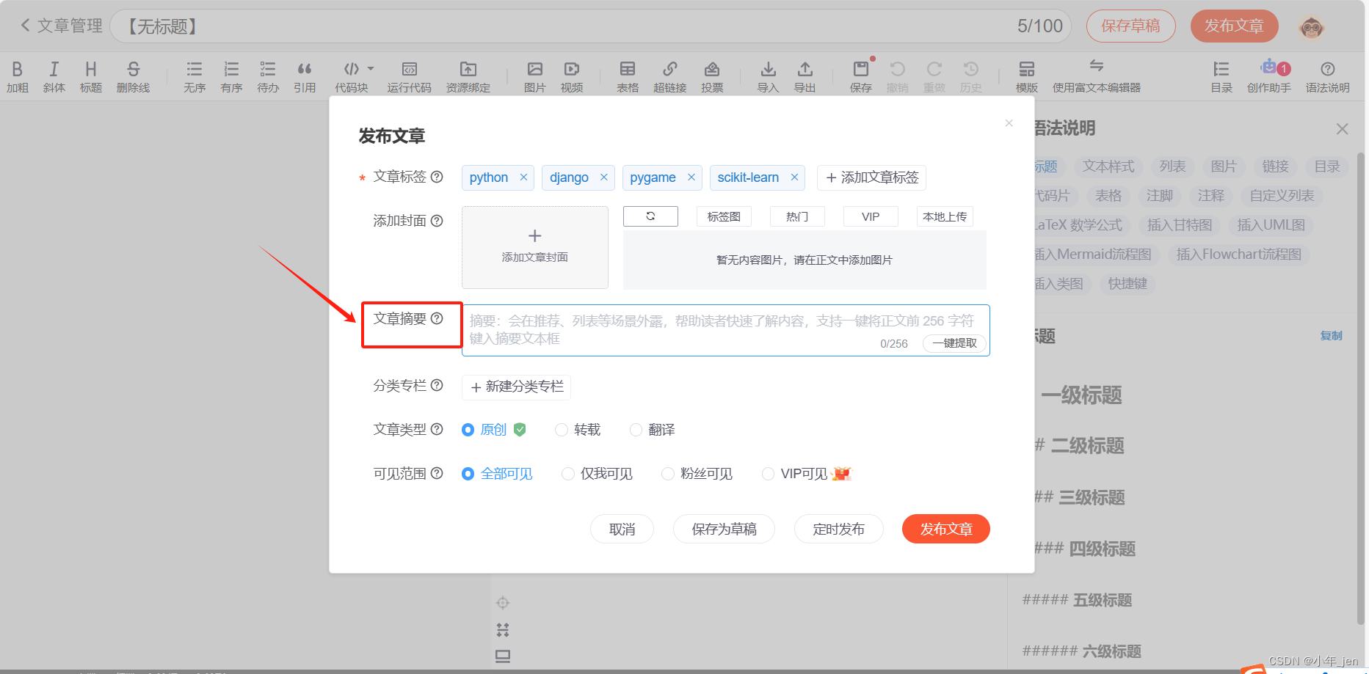Screen dimensions: 1369x674
Task: Remove the scikit-learn tag
Action: click(x=794, y=177)
